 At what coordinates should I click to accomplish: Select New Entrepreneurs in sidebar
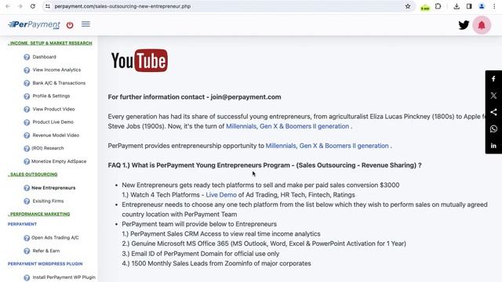pos(53,188)
